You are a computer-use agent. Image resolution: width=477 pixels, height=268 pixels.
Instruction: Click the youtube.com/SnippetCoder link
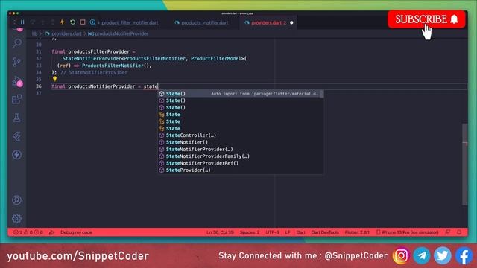click(78, 256)
